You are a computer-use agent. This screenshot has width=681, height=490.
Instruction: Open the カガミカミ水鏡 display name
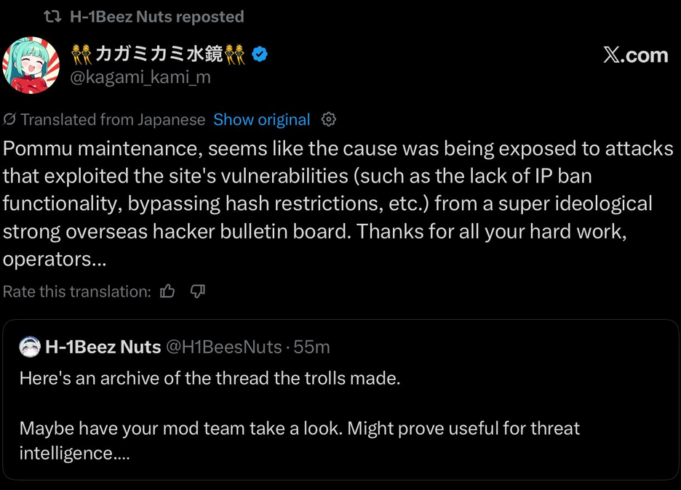click(x=159, y=53)
